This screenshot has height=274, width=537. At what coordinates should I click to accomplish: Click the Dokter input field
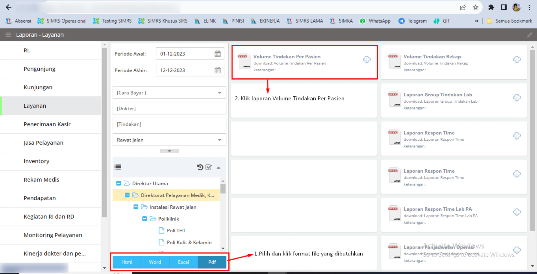tap(169, 108)
